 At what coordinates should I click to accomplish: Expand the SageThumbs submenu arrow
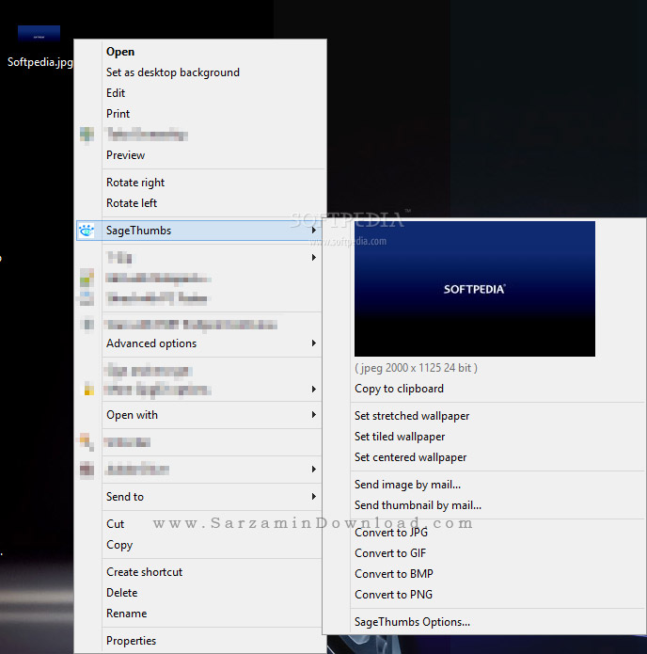[314, 231]
